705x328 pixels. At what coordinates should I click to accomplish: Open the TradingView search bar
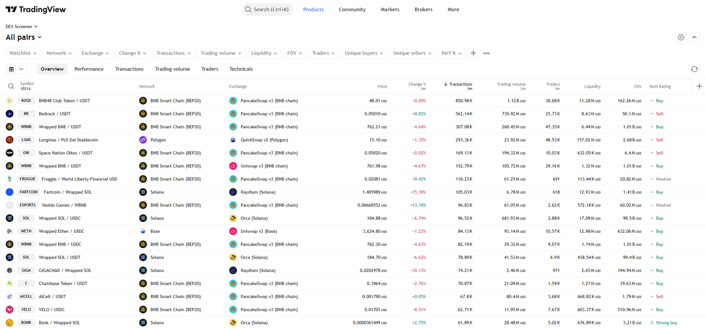(x=267, y=9)
